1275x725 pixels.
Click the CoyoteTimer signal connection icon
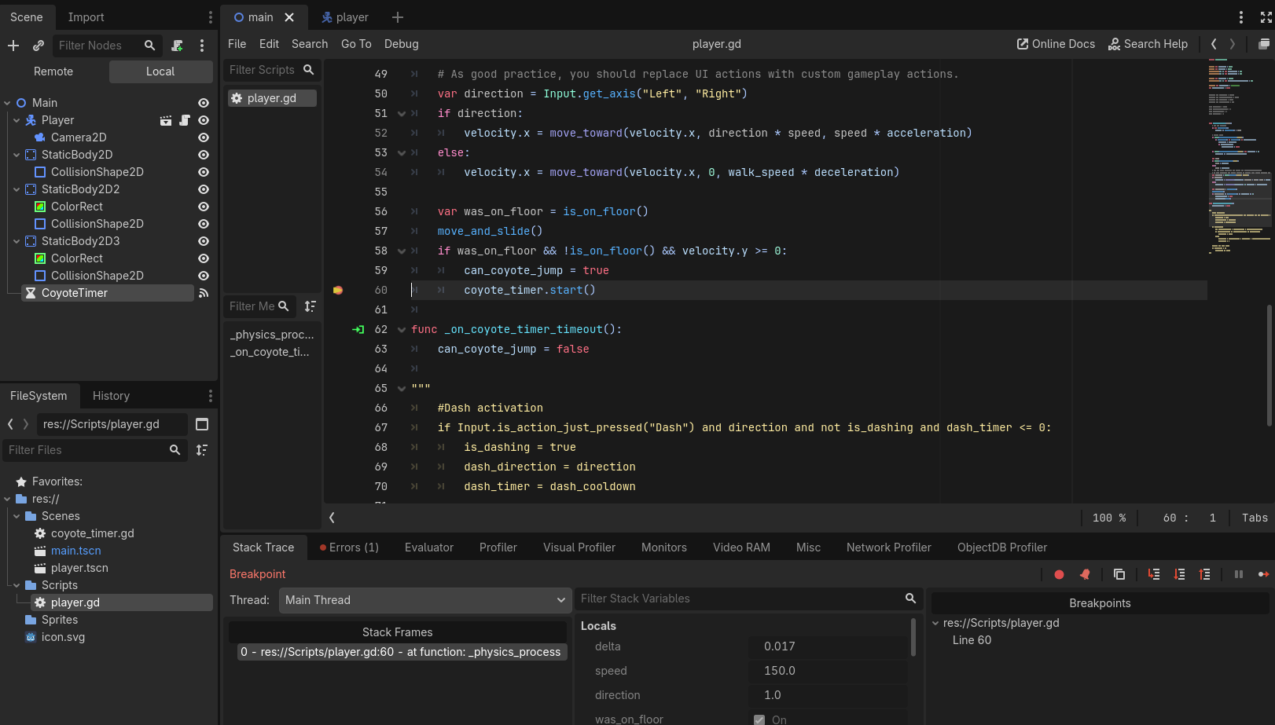[x=204, y=293]
